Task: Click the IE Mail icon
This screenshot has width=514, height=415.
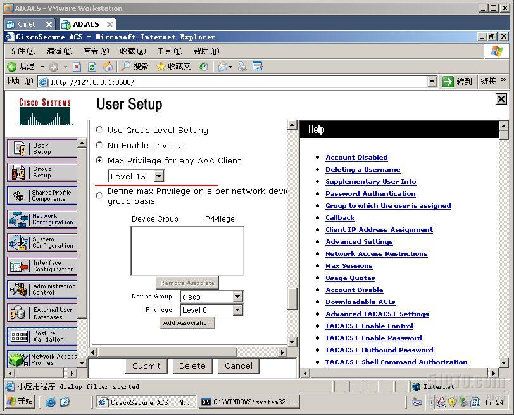Action: (223, 67)
